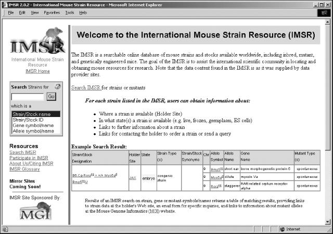Click the 'myosin Va' gene name cell
Screen dimensions: 333x234
point(267,177)
